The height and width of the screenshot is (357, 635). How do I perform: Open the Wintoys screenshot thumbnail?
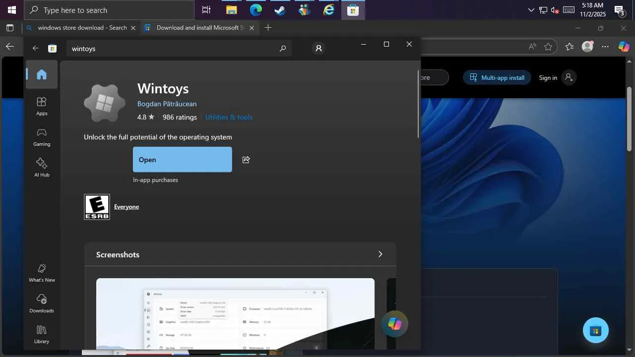235,313
